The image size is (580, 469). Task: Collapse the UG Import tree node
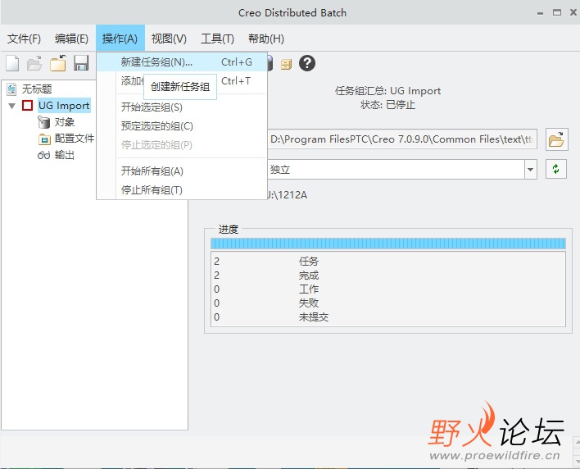11,106
